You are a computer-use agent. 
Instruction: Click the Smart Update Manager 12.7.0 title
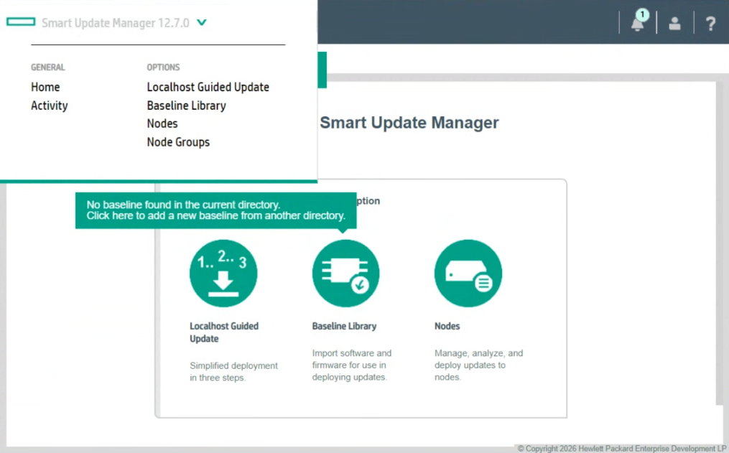coord(116,23)
